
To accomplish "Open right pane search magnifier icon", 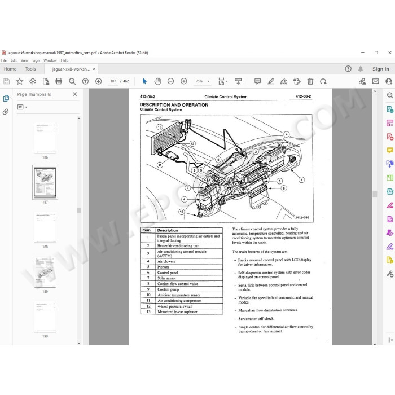I will [x=390, y=95].
